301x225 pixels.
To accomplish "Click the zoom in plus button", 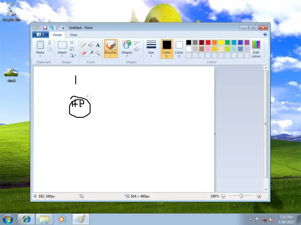I will click(259, 196).
